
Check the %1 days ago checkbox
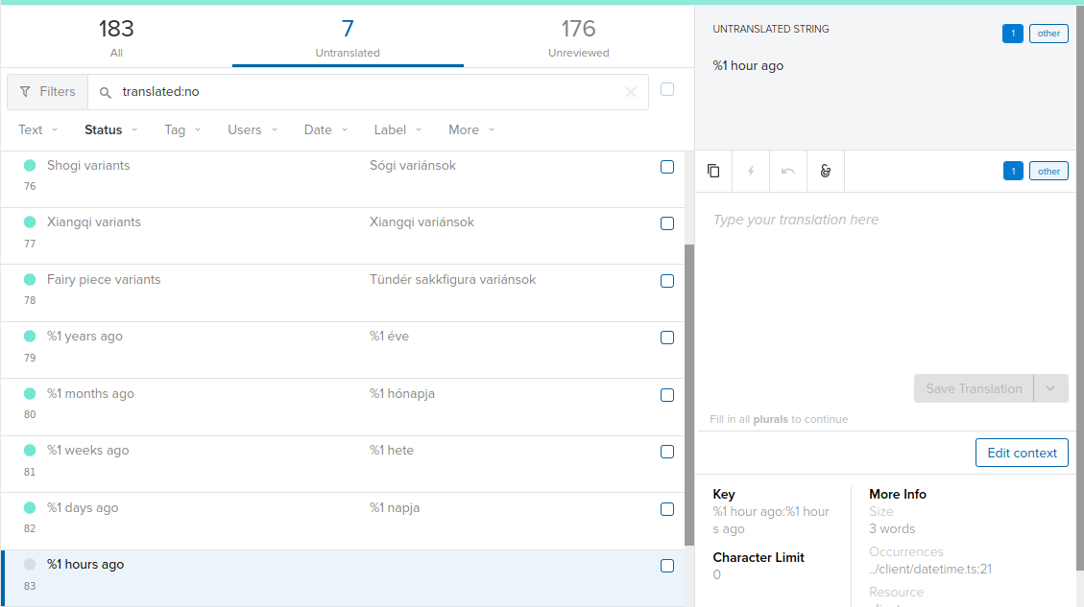click(x=667, y=508)
